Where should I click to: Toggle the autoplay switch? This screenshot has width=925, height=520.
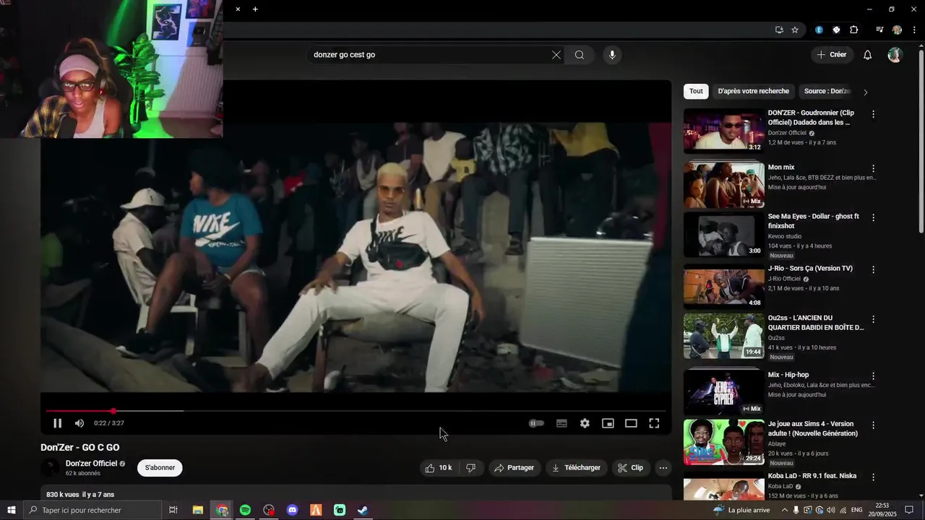[x=536, y=423]
